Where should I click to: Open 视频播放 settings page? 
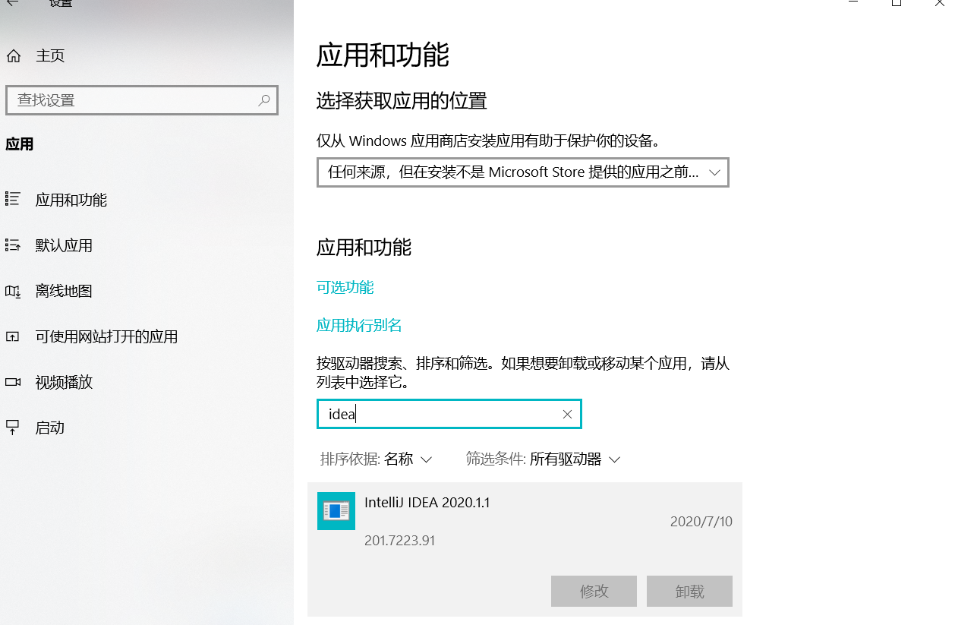(64, 382)
